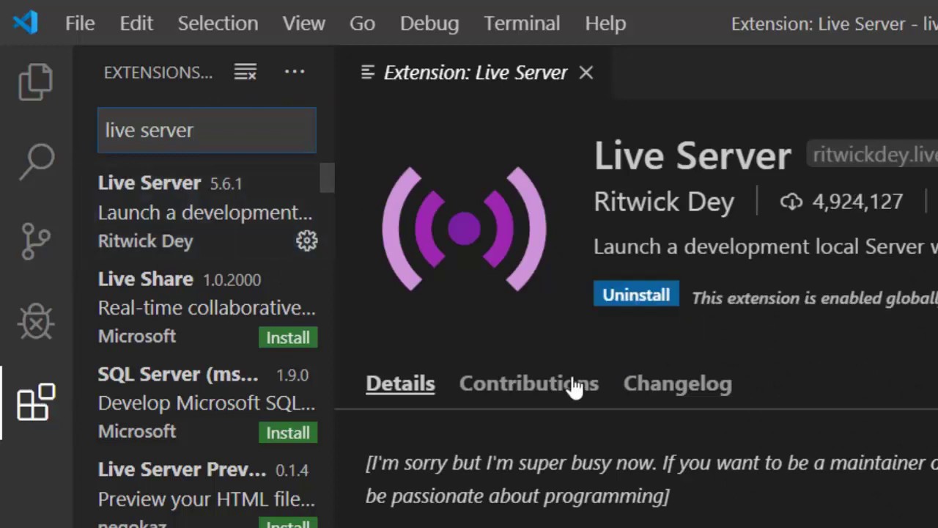Open the Debug view in activity bar
The height and width of the screenshot is (528, 938).
point(36,322)
